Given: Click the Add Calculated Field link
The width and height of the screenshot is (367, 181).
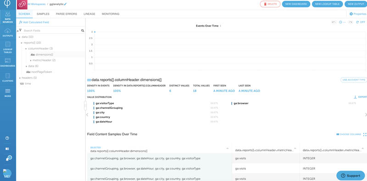Looking at the screenshot, I should pos(36,22).
